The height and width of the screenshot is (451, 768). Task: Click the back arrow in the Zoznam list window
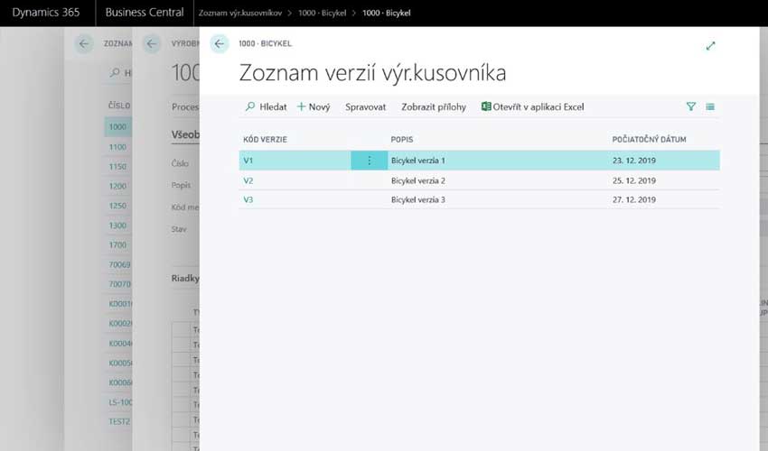[84, 43]
